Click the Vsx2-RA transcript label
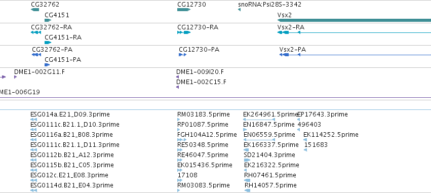431x193 pixels. point(291,27)
